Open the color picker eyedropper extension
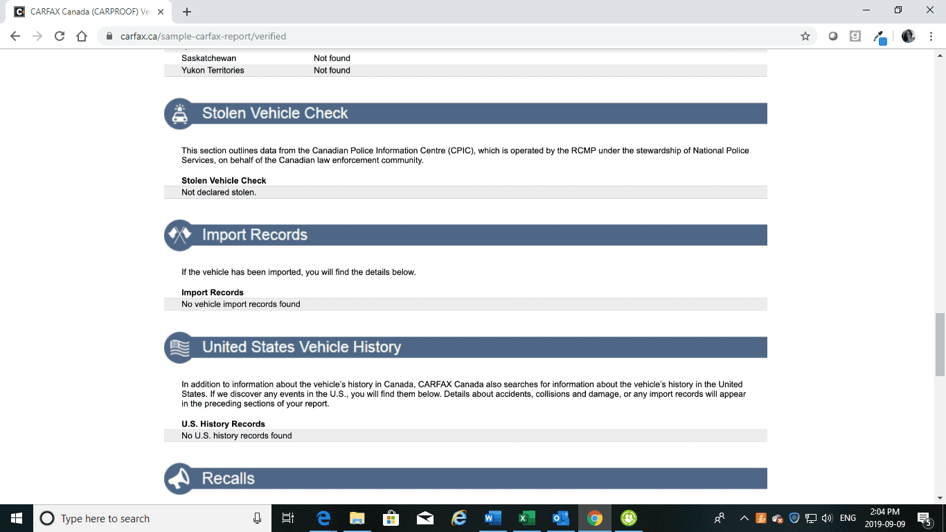The width and height of the screenshot is (946, 532). (x=879, y=37)
